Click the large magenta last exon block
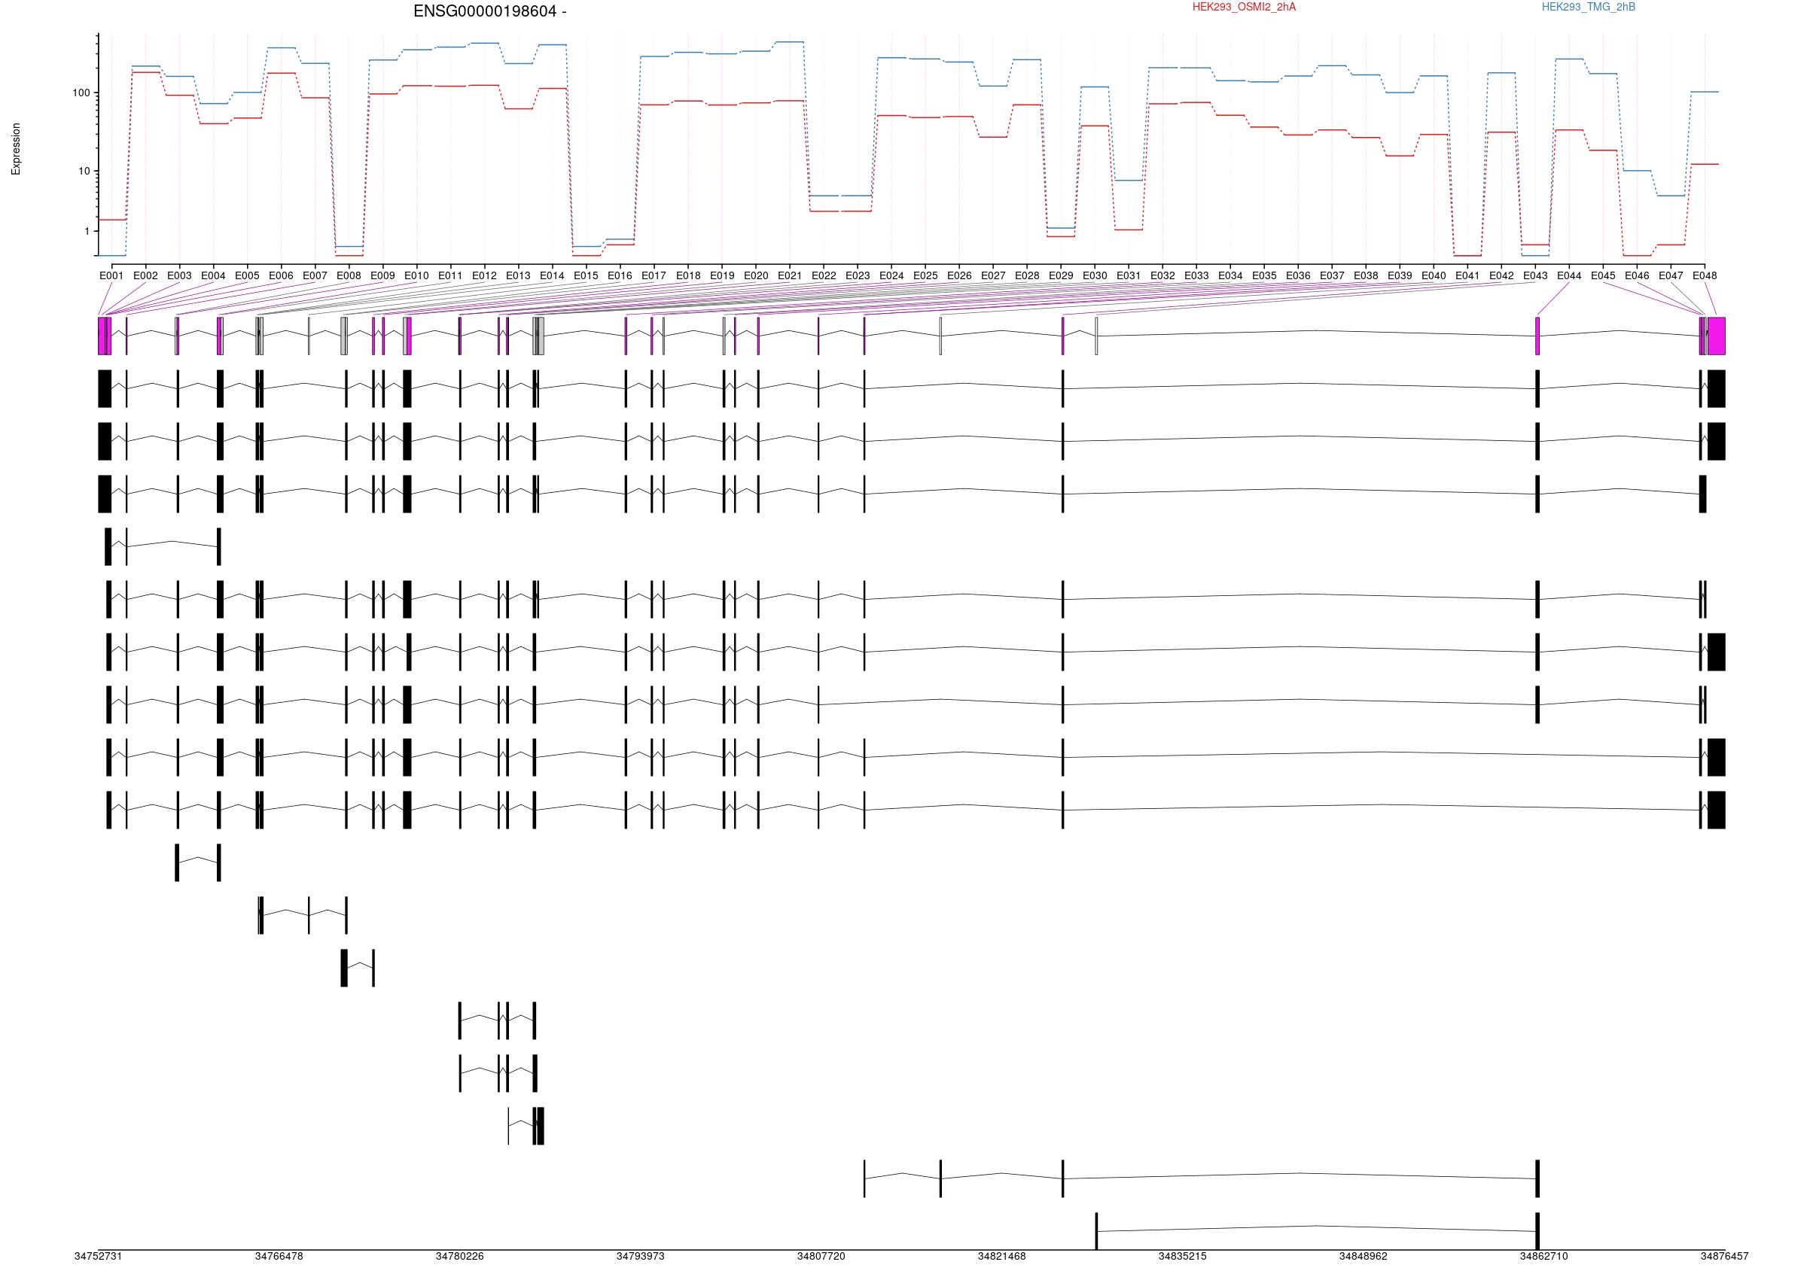This screenshot has height=1271, width=1807. click(1717, 336)
